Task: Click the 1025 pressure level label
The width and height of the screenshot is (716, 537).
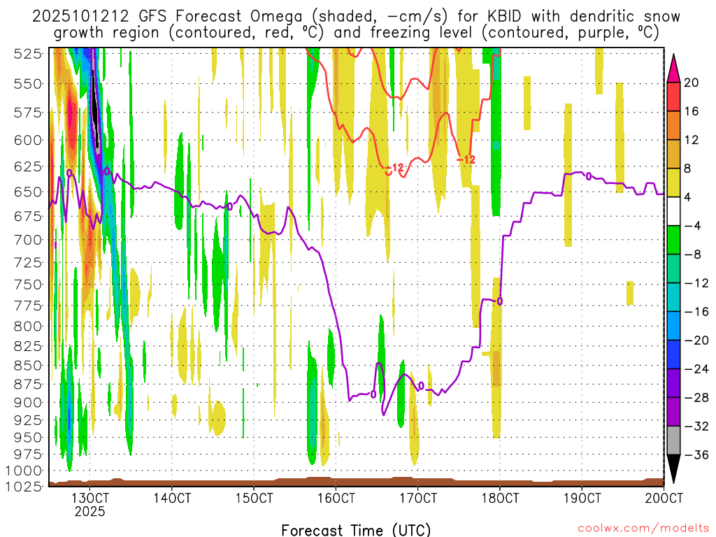Action: click(24, 487)
